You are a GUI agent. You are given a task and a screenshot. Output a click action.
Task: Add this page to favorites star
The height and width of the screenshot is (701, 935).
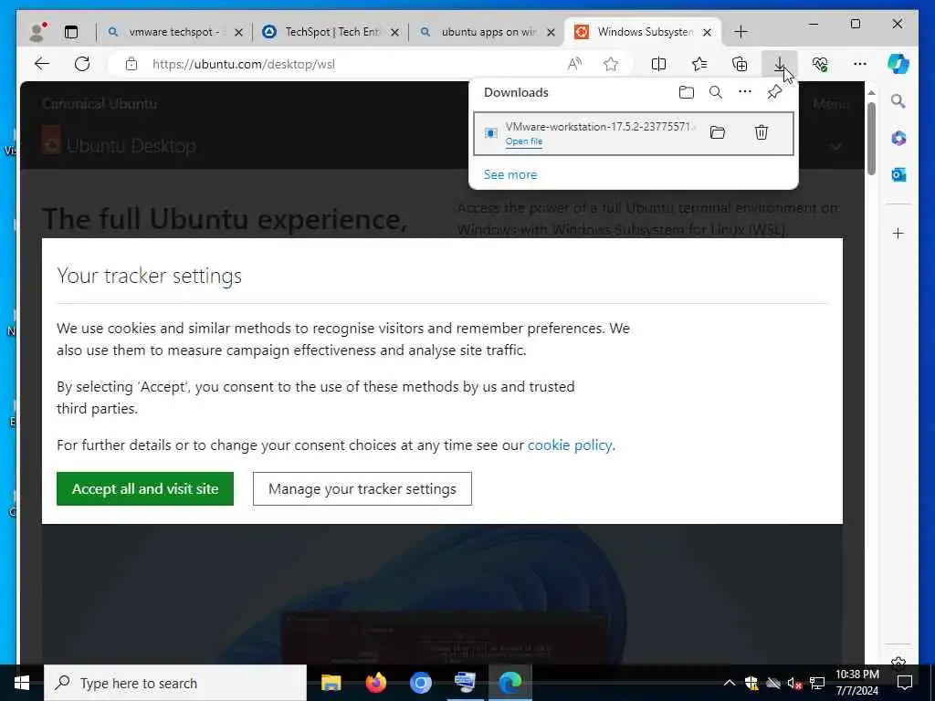tap(611, 64)
